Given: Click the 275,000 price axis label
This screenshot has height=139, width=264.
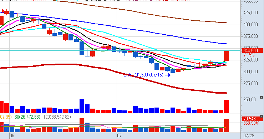Looking at the screenshot, I should 250,83.
